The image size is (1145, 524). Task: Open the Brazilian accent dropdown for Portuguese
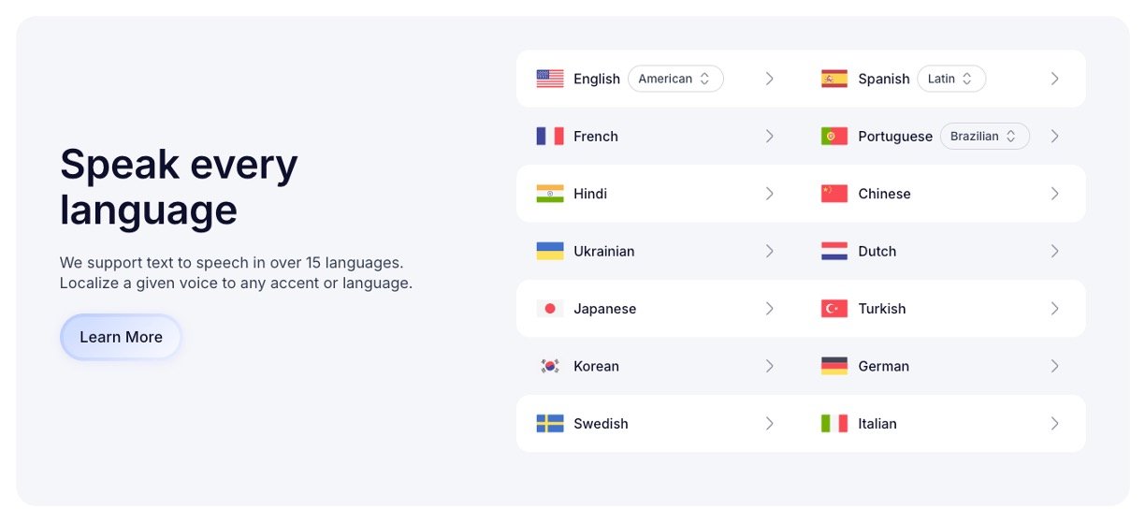(x=984, y=137)
